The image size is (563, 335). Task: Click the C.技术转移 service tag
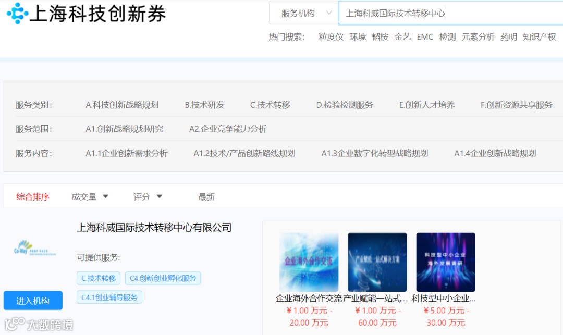pyautogui.click(x=99, y=278)
